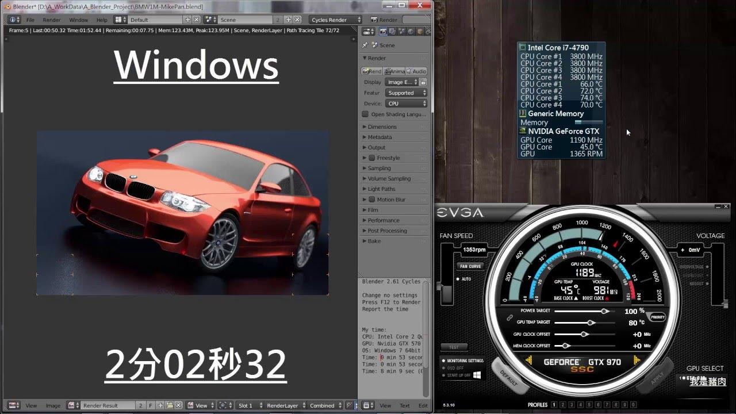Image resolution: width=736 pixels, height=414 pixels.
Task: Click the Windows logo startup icon in EVGA
Action: pyautogui.click(x=477, y=375)
